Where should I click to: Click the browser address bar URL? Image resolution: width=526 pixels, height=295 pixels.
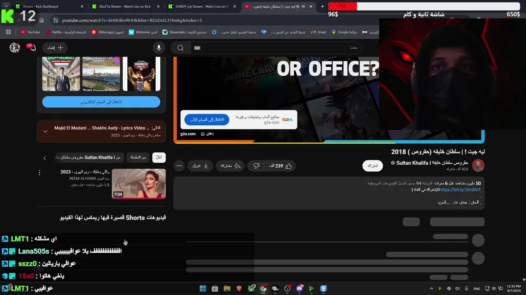[x=132, y=20]
